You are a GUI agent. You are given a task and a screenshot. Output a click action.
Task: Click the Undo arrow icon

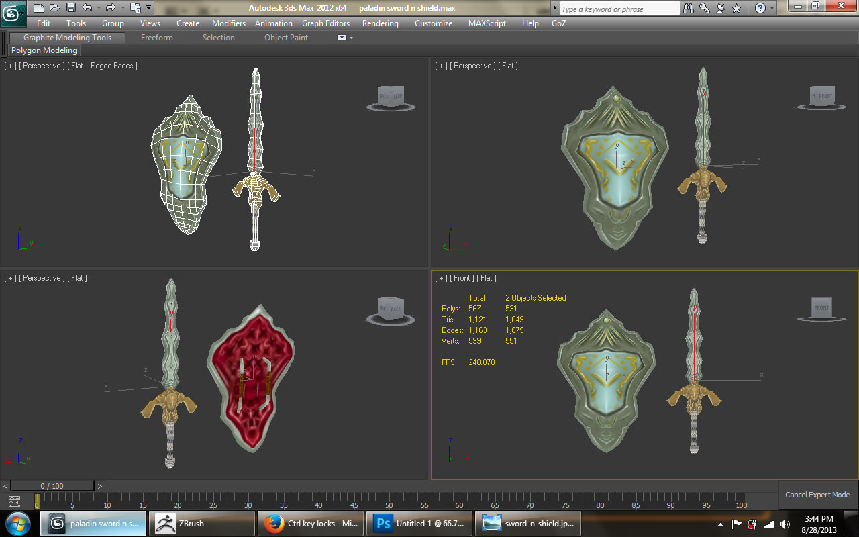87,8
